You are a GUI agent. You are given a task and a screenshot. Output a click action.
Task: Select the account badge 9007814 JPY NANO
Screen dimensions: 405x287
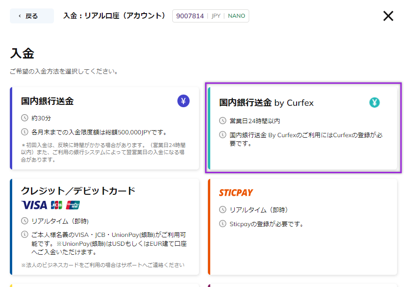(x=211, y=16)
